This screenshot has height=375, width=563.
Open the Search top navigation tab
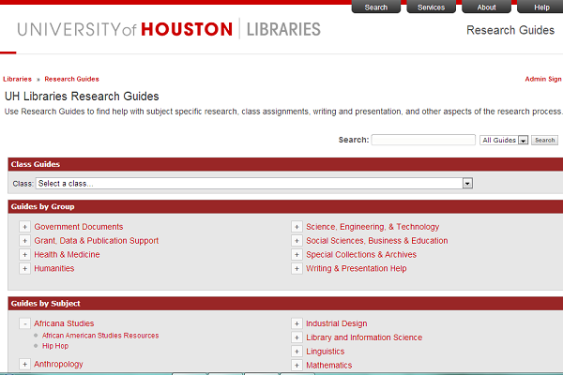376,7
